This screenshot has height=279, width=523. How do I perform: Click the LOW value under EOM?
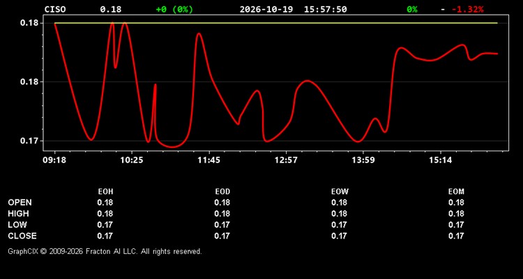point(456,225)
